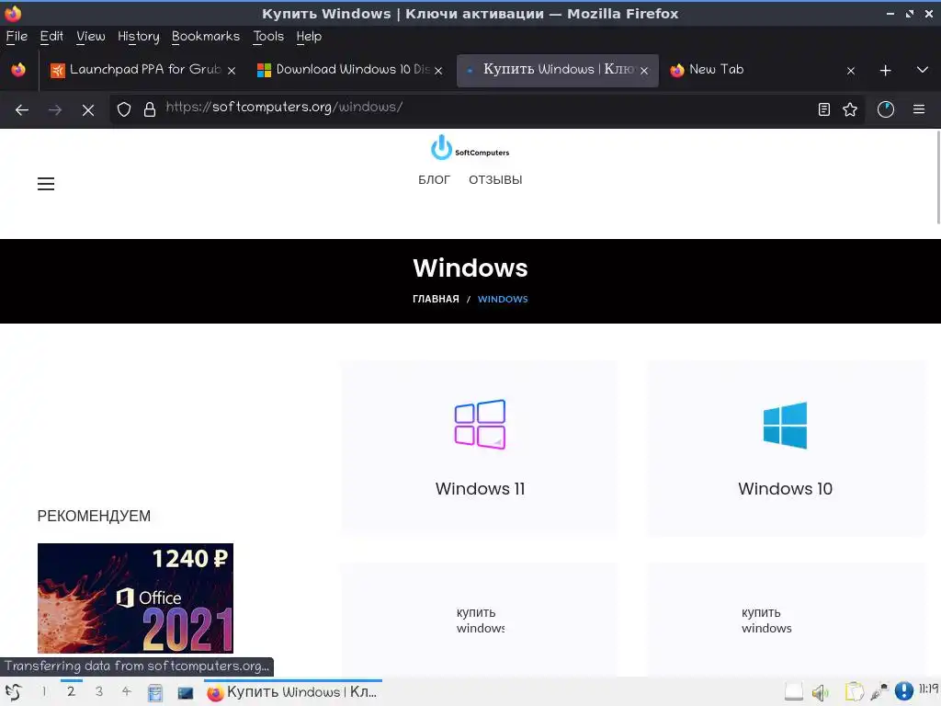Go back to the previous page
Image resolution: width=941 pixels, height=706 pixels.
22,110
